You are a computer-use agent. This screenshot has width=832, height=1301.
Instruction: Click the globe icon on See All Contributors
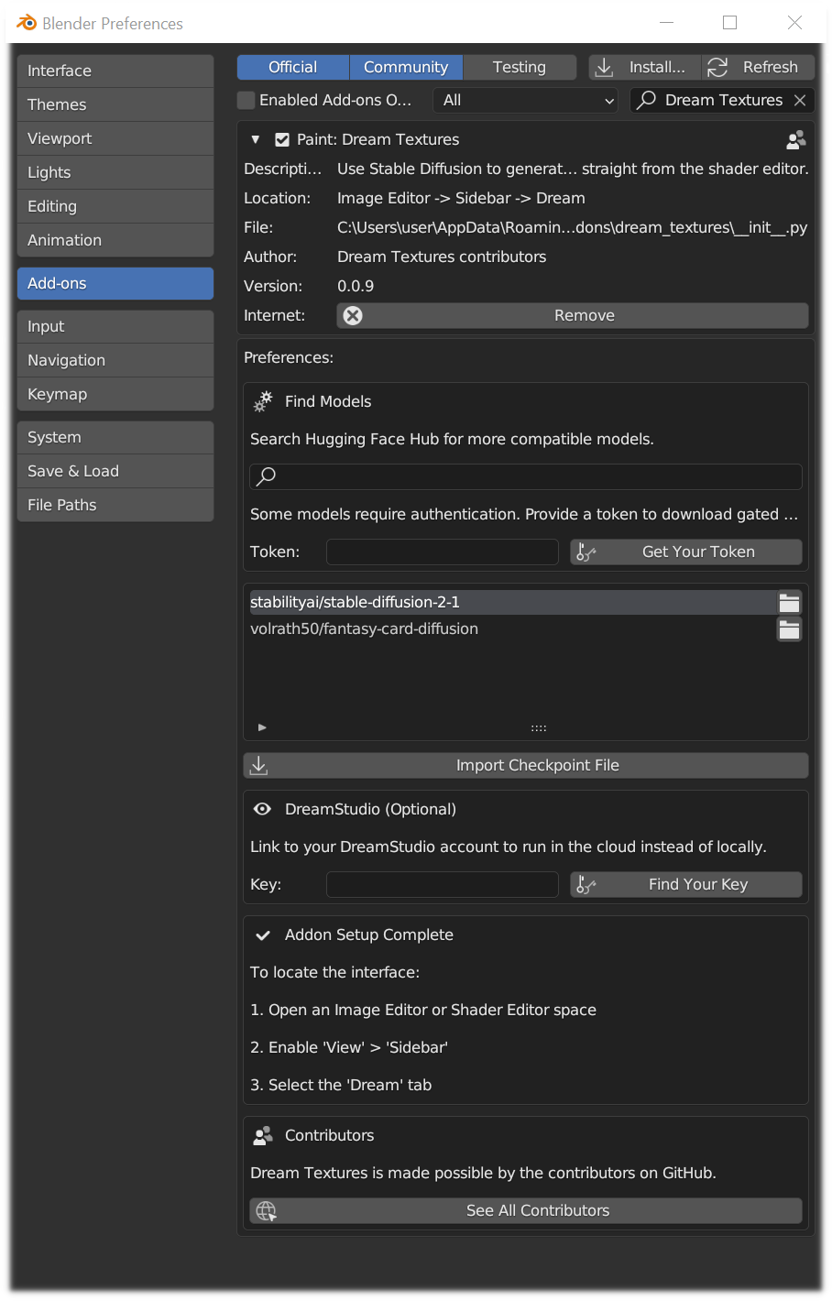pos(266,1210)
